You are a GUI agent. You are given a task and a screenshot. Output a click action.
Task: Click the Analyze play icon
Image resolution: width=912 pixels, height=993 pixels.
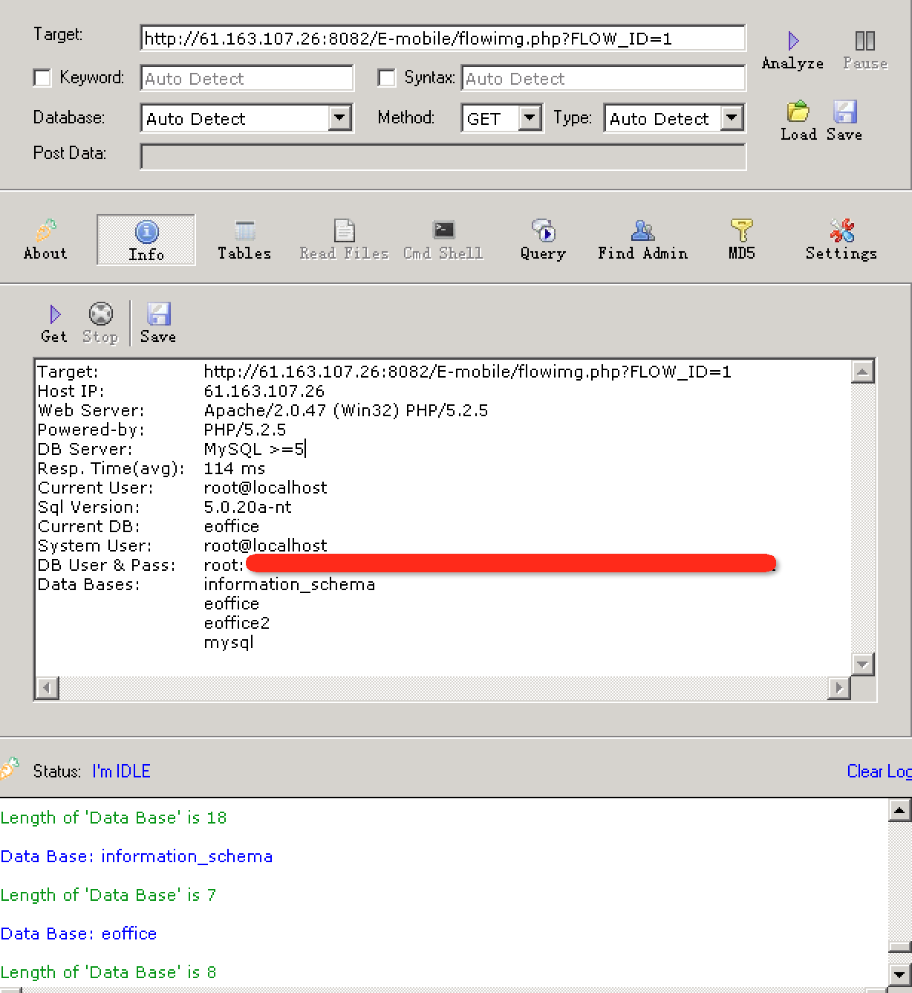(x=793, y=41)
